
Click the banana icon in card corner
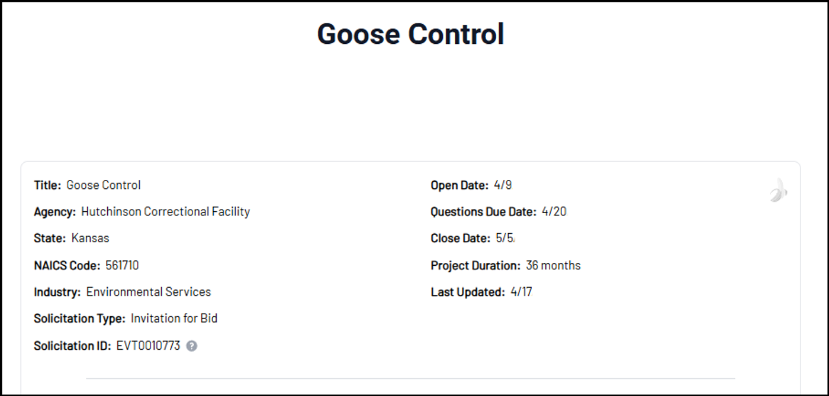778,191
